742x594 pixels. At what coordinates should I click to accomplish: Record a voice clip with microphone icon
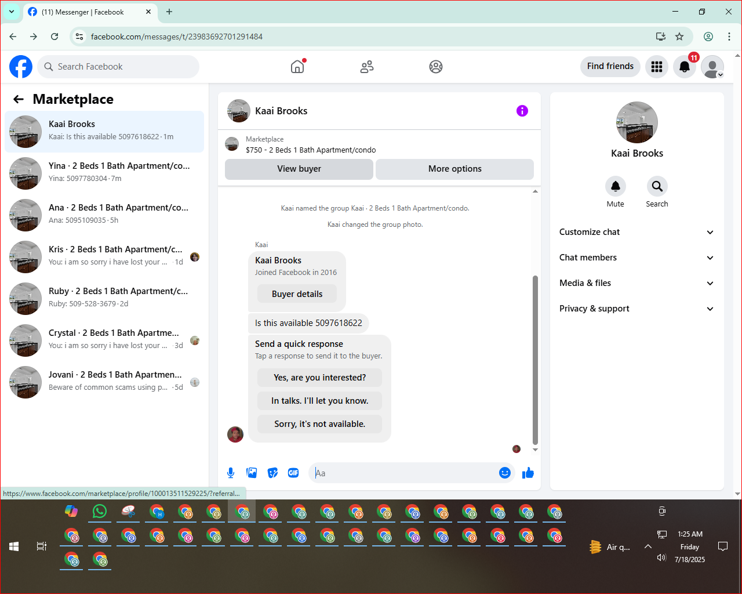[231, 473]
